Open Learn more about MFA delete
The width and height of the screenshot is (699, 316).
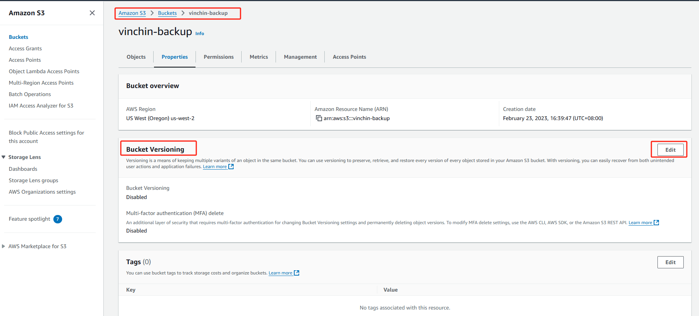pos(640,223)
